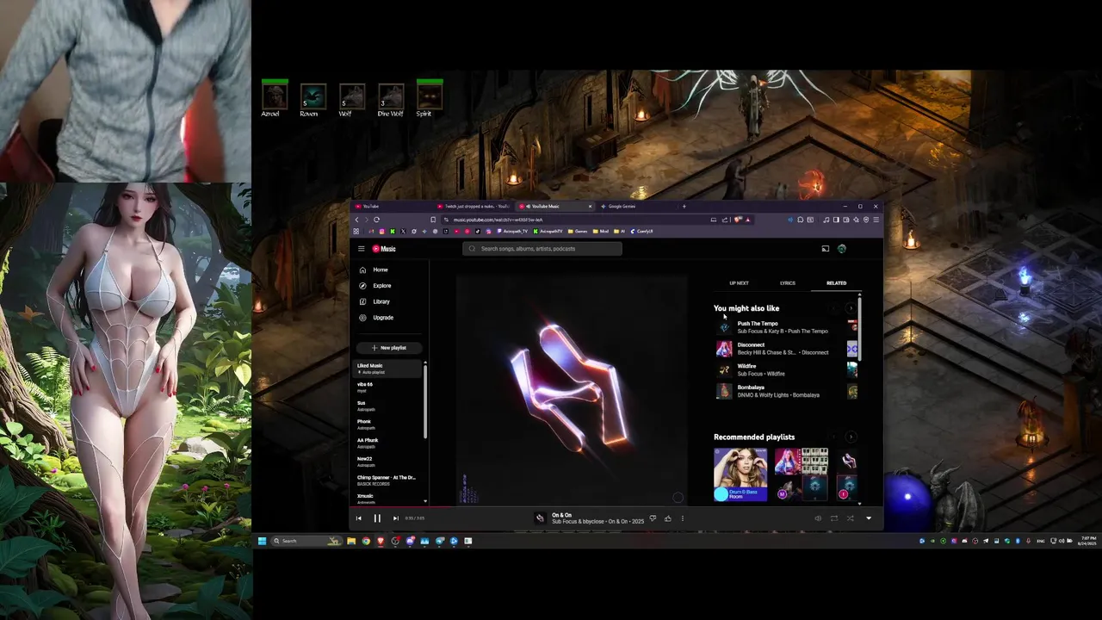Focus the search songs, albums, artists field
This screenshot has width=1102, height=620.
[x=542, y=249]
